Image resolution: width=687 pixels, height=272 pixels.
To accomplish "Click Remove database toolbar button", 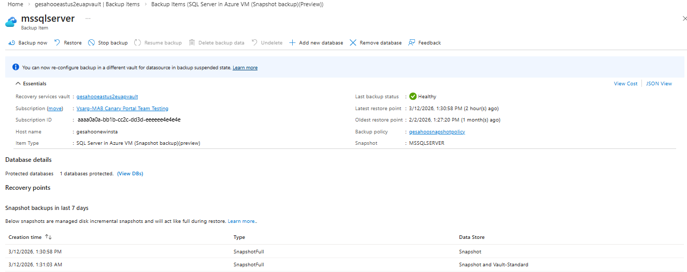I will point(376,43).
